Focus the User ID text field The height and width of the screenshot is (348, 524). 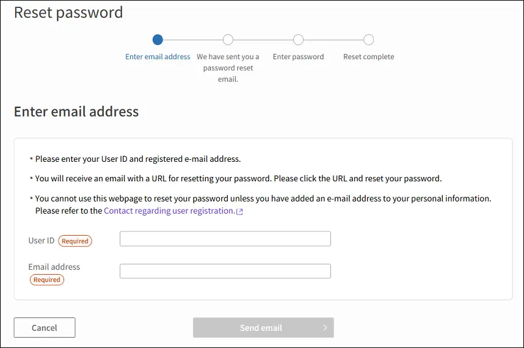[x=225, y=239]
